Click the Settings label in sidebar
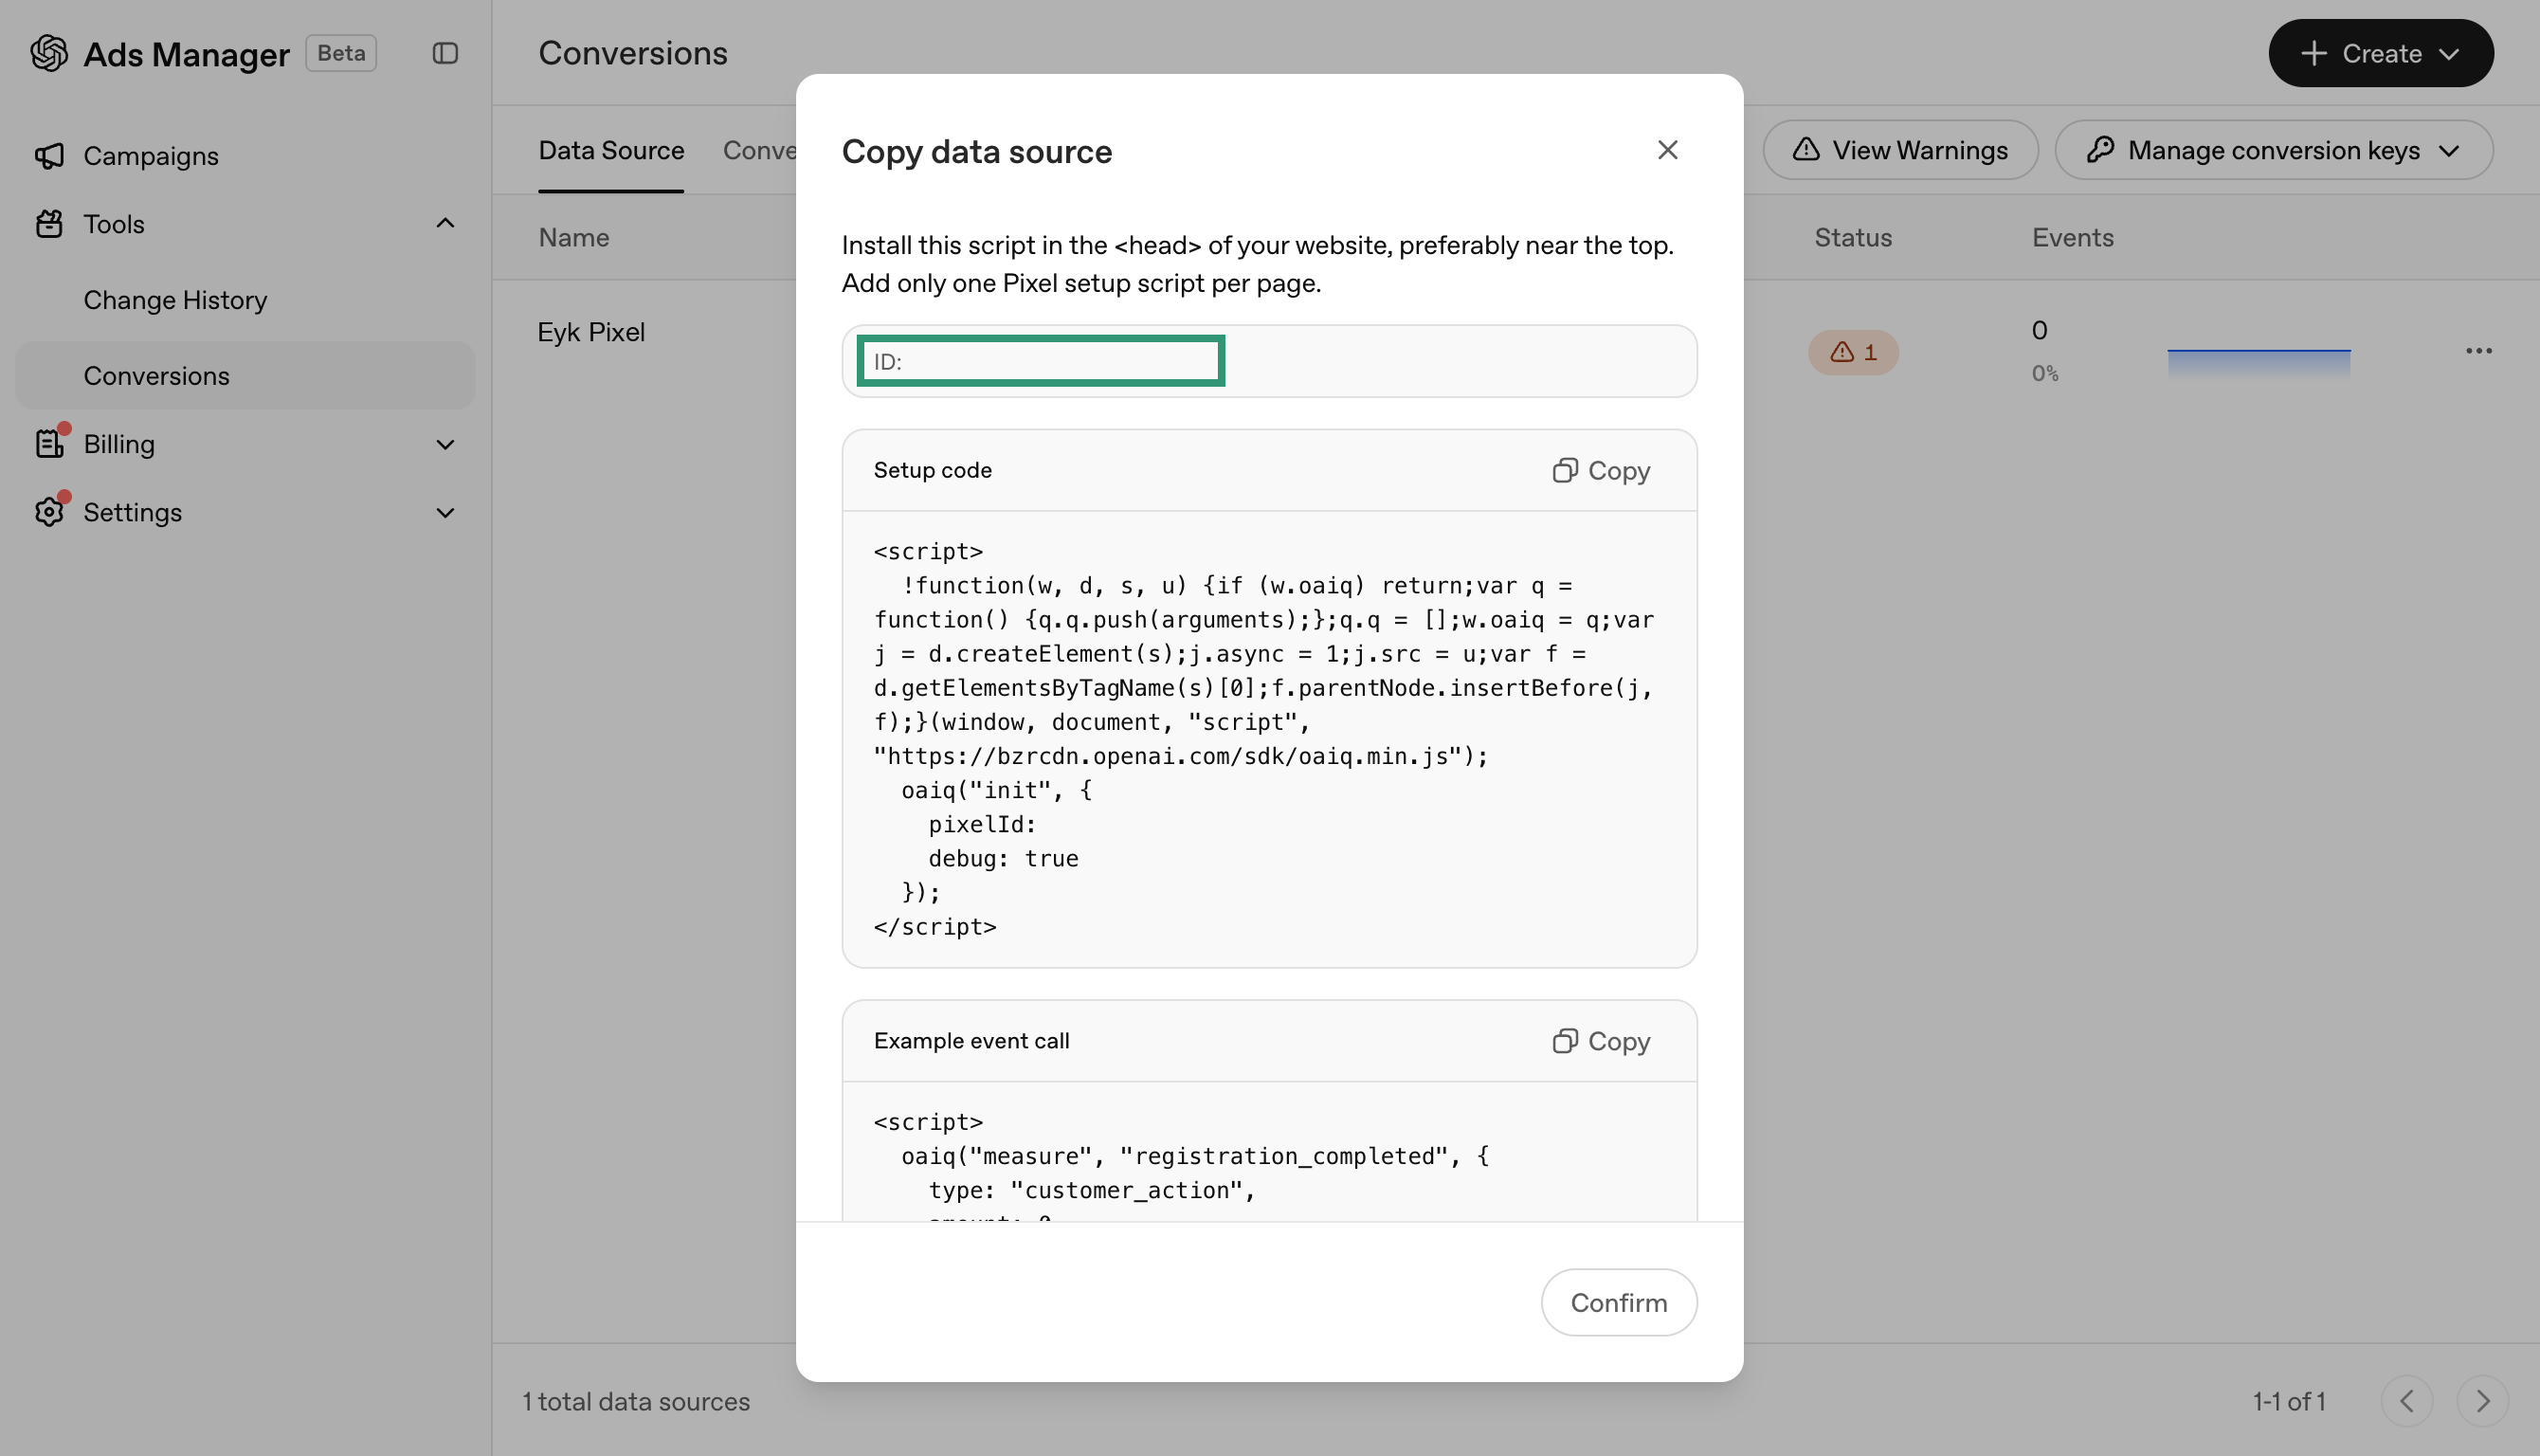Viewport: 2540px width, 1456px height. pyautogui.click(x=132, y=512)
